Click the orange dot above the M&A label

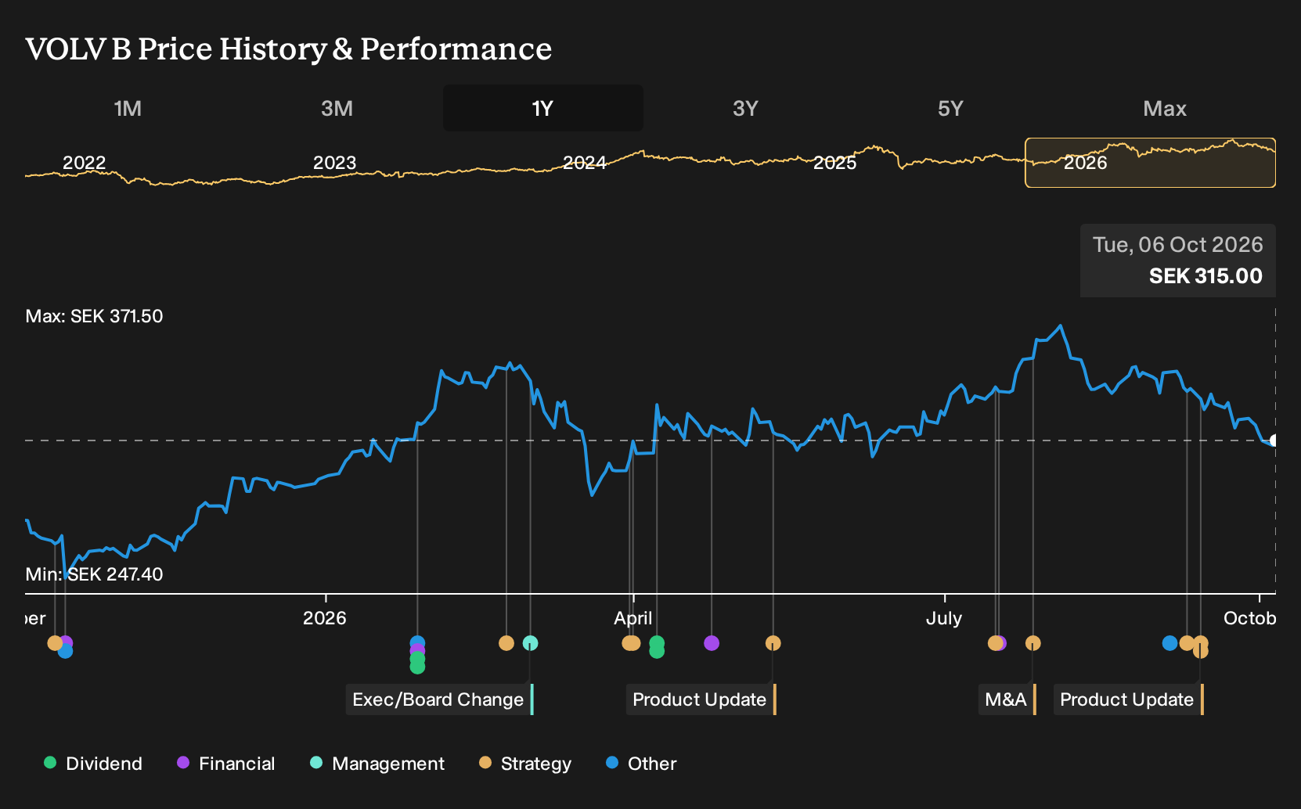pyautogui.click(x=1033, y=643)
